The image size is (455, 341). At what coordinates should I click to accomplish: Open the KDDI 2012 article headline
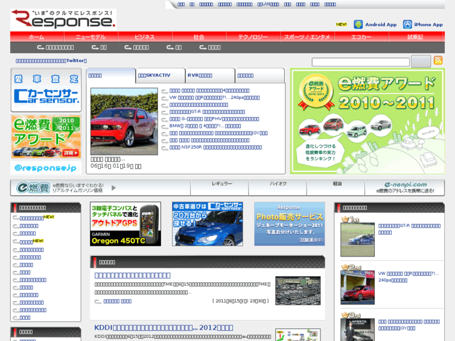163,328
